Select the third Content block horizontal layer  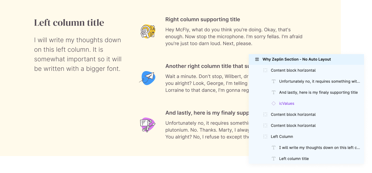pyautogui.click(x=293, y=125)
